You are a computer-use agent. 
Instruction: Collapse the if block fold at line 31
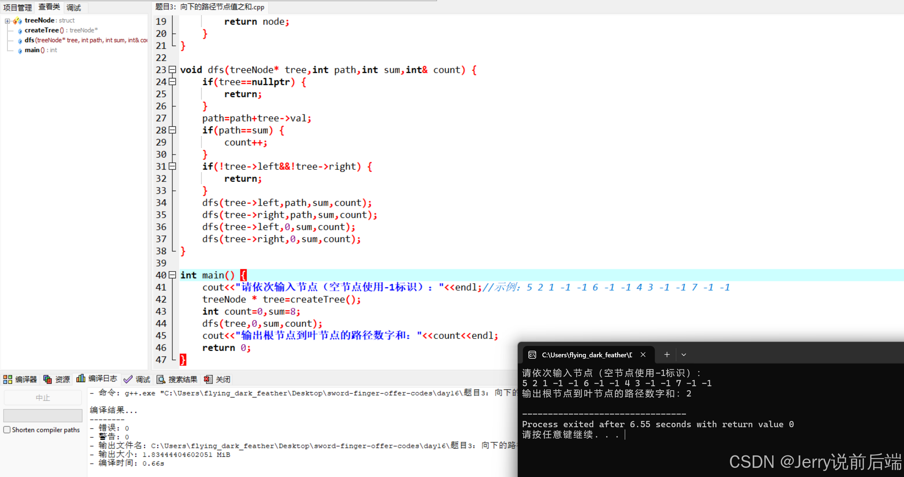(173, 167)
